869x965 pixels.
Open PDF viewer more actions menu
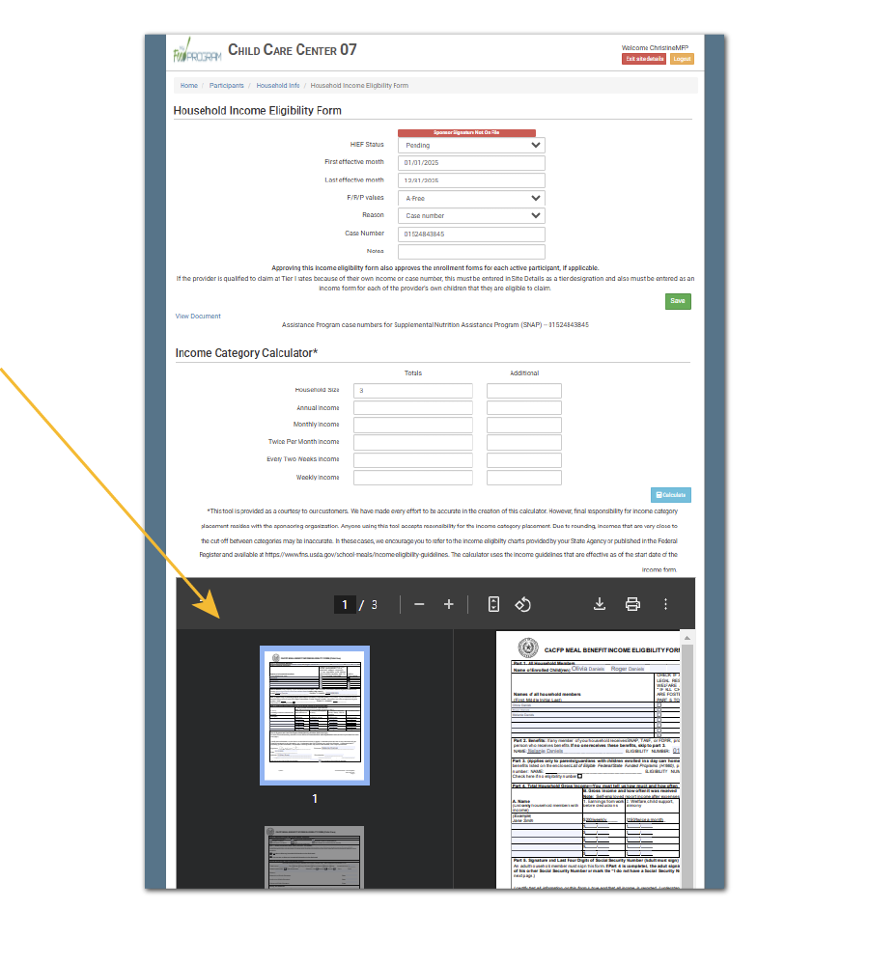coord(665,604)
